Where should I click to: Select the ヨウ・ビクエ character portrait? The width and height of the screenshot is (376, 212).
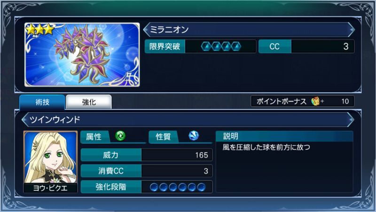pyautogui.click(x=51, y=161)
